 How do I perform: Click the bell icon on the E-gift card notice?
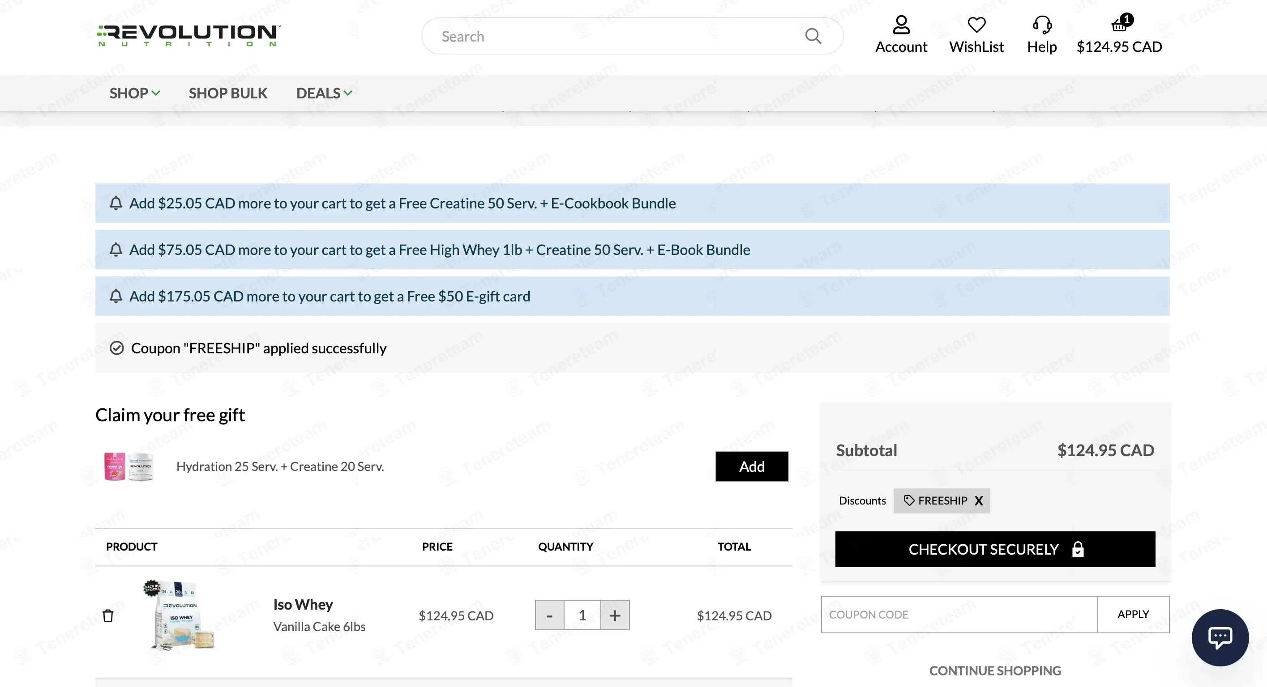[x=116, y=297]
